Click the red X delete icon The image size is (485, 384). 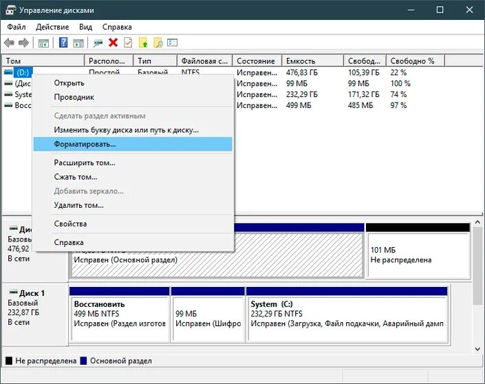114,43
